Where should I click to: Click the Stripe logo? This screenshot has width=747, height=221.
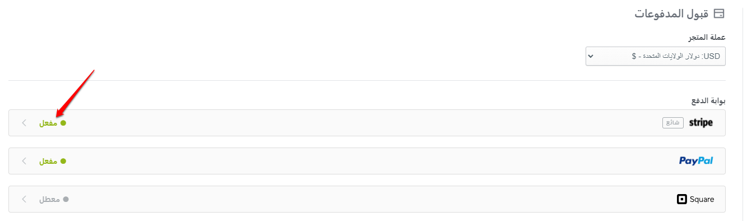click(x=700, y=123)
